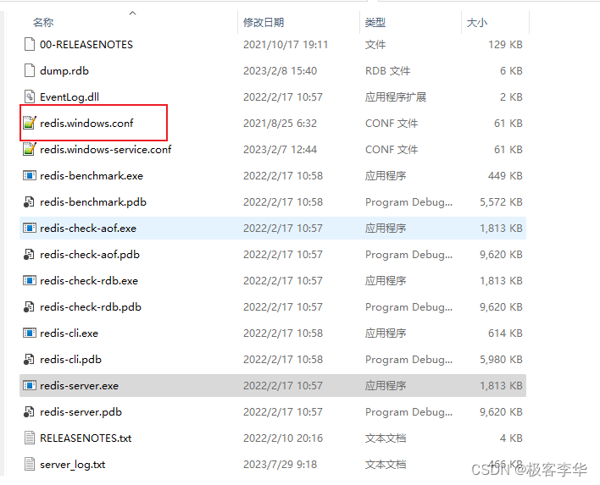Click the redis-cli.exe application icon
The height and width of the screenshot is (485, 600).
(30, 333)
